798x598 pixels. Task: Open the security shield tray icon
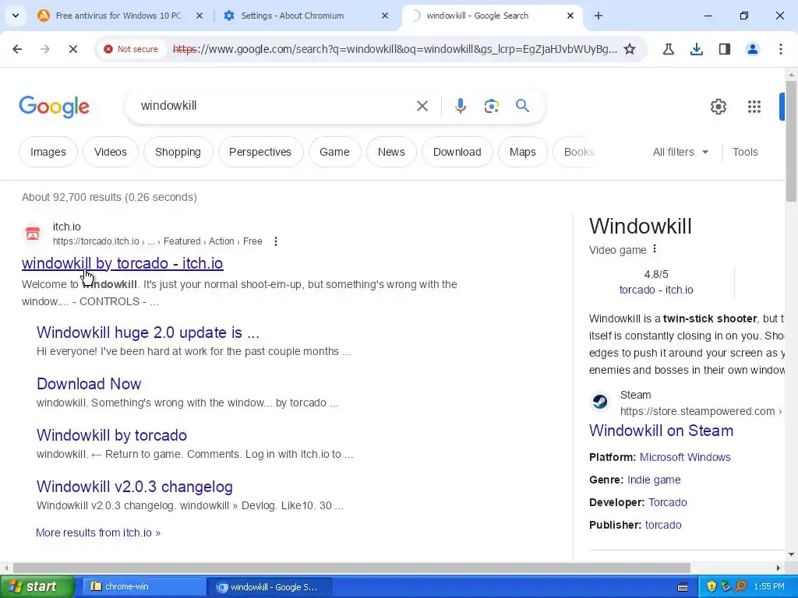click(711, 586)
